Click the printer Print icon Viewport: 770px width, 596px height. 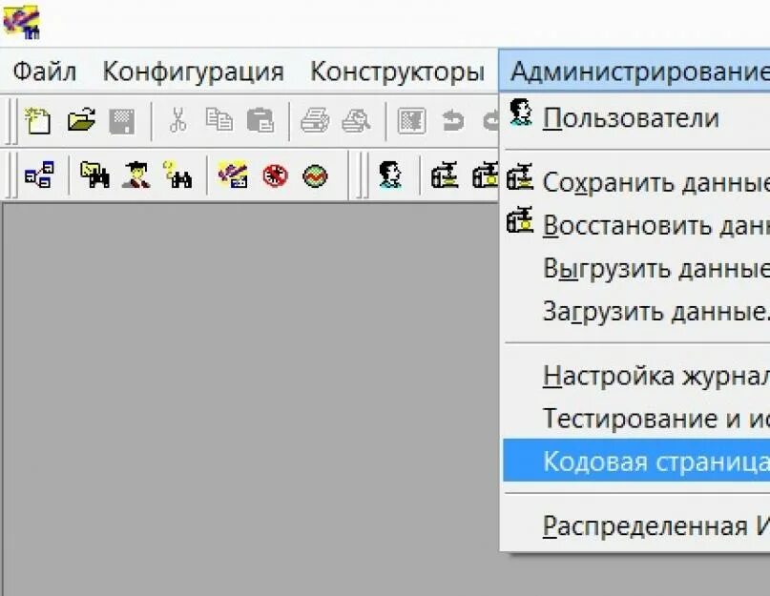(315, 121)
